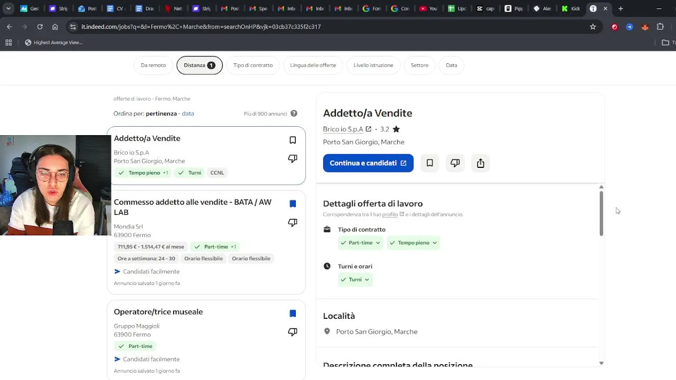Switch to the Netflix tab
Screen dimensions: 676x380
[x=173, y=8]
